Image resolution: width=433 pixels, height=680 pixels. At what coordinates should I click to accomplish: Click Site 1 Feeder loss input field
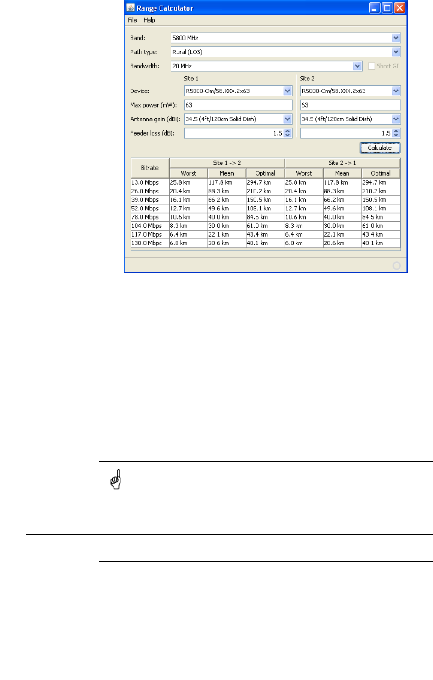[234, 133]
